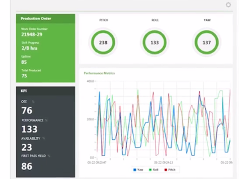This screenshot has width=239, height=179.
Task: Click the Total Produced value 75
Action: pyautogui.click(x=24, y=76)
